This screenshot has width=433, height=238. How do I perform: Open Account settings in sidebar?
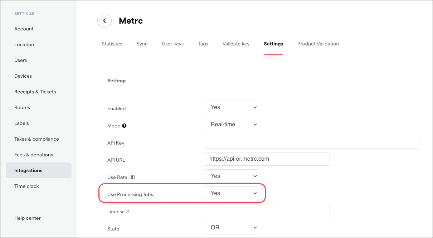24,29
